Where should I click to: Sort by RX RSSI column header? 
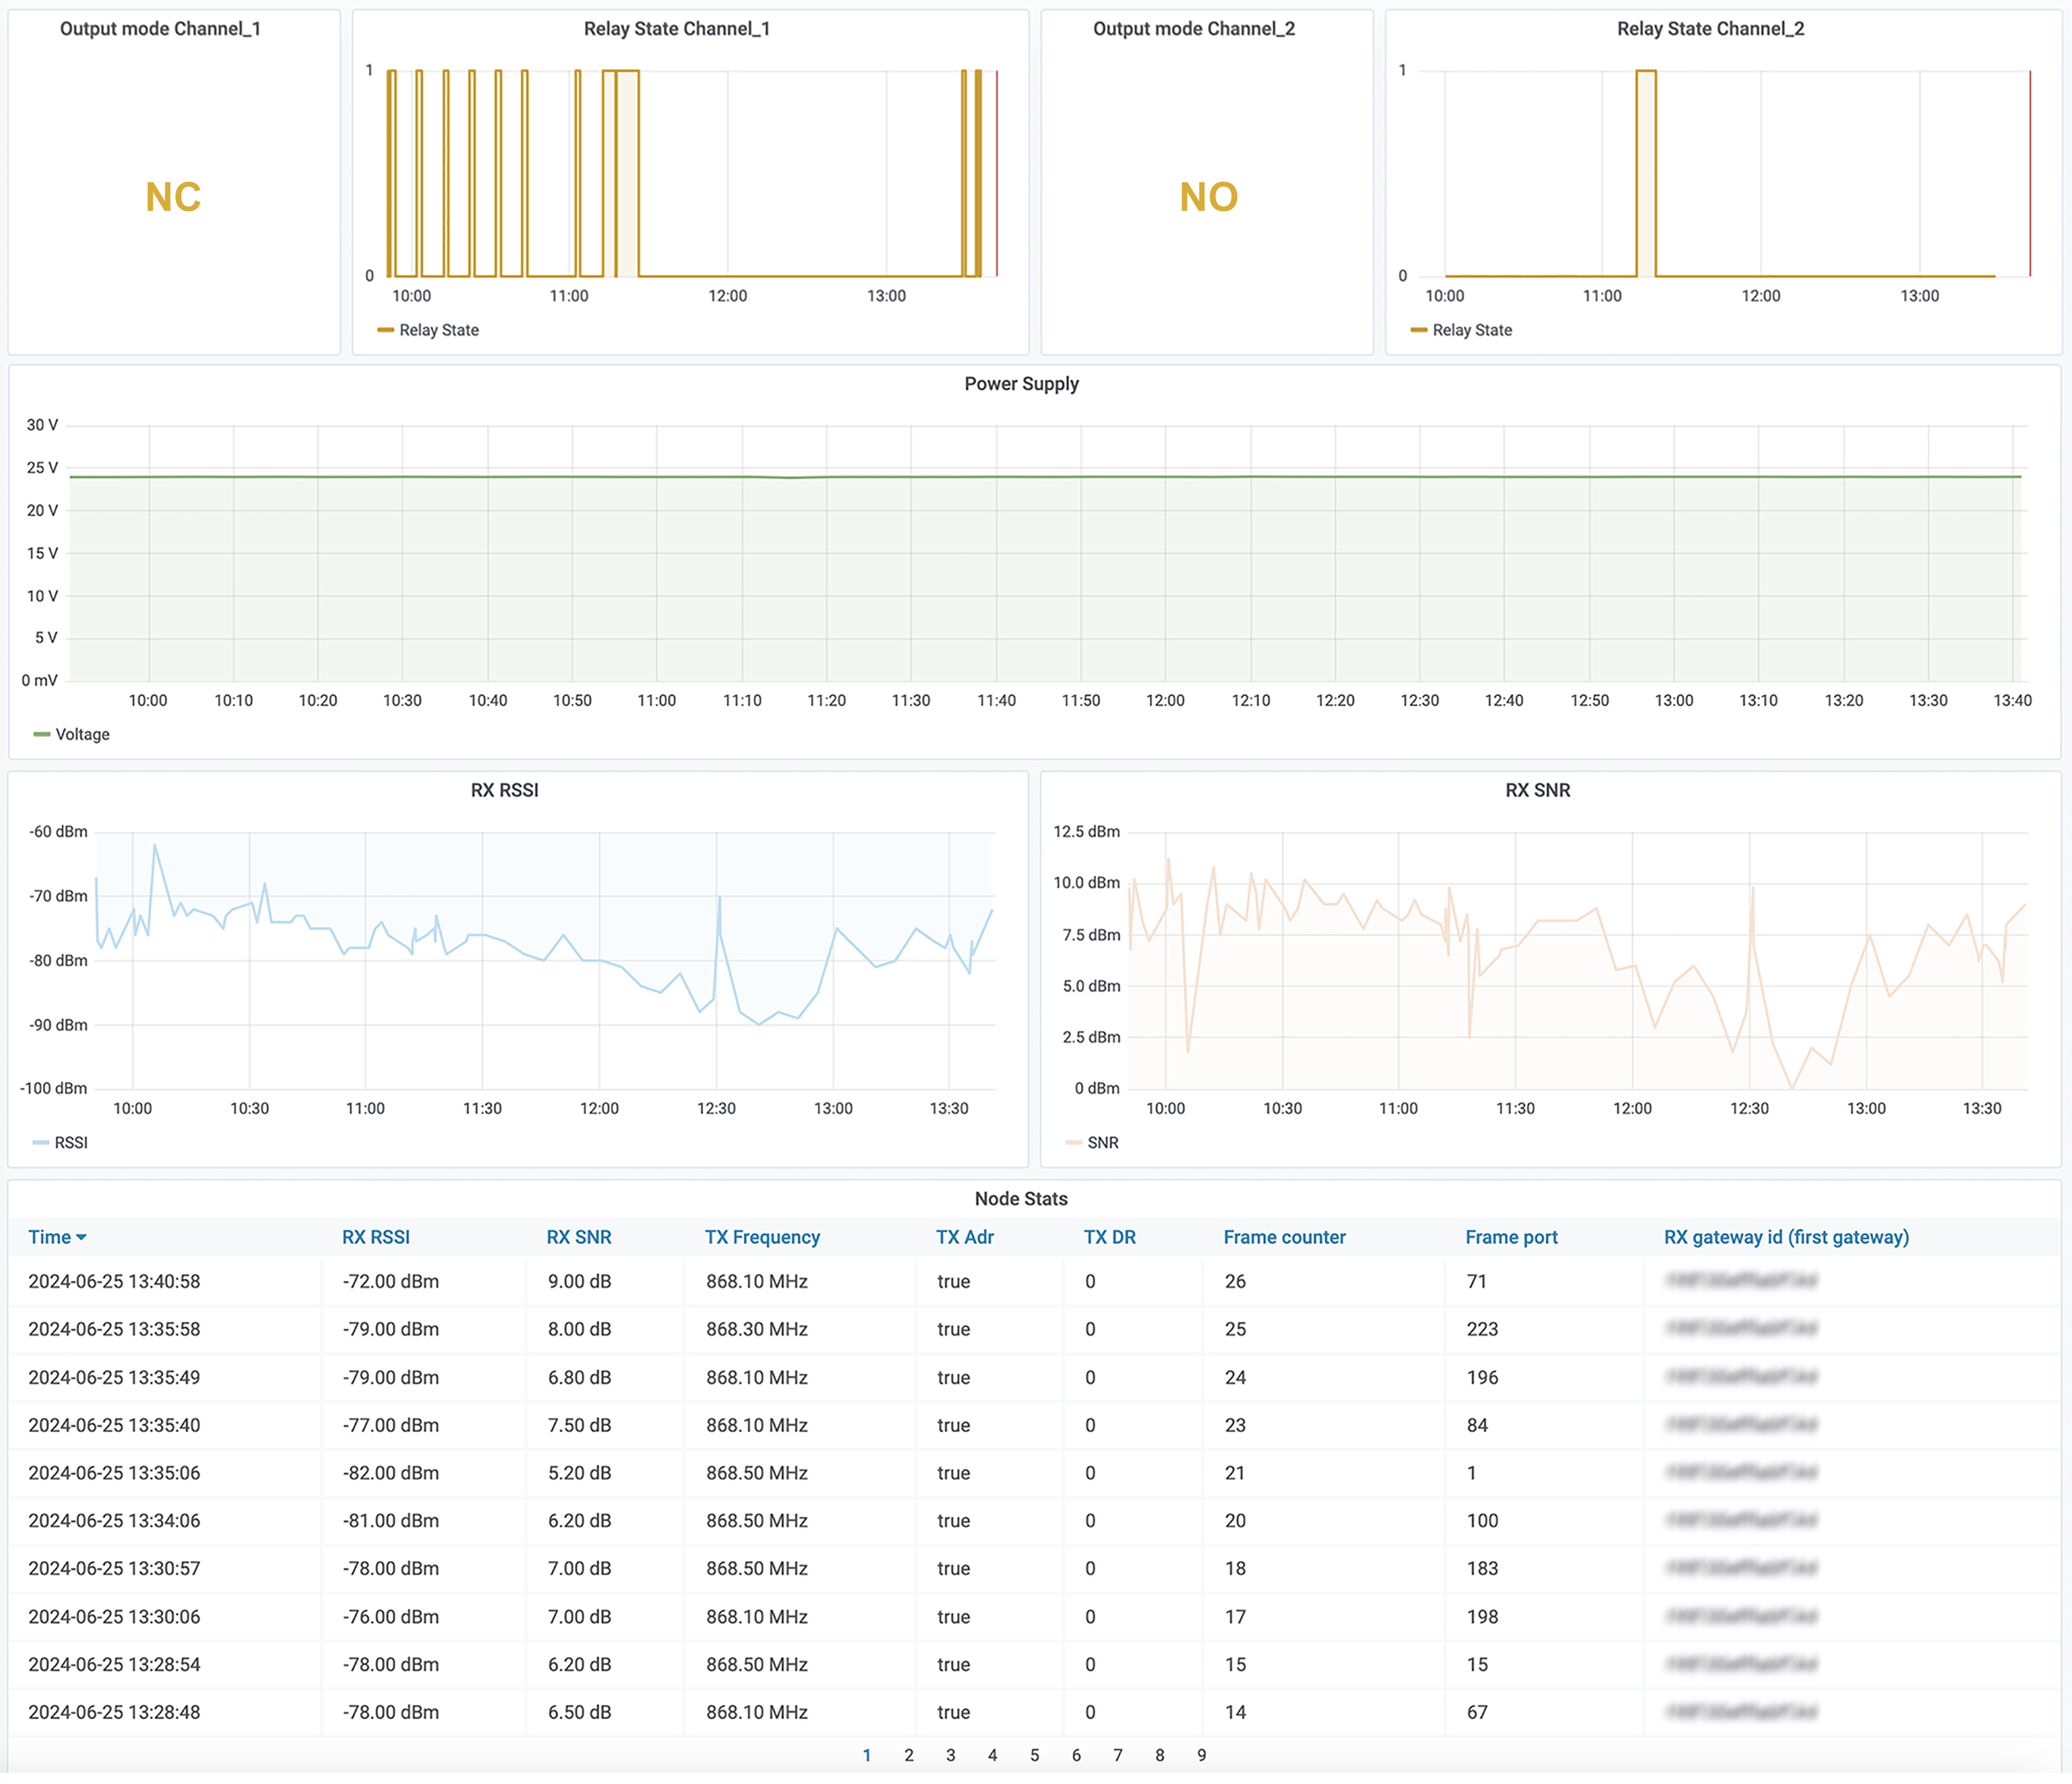click(x=376, y=1237)
